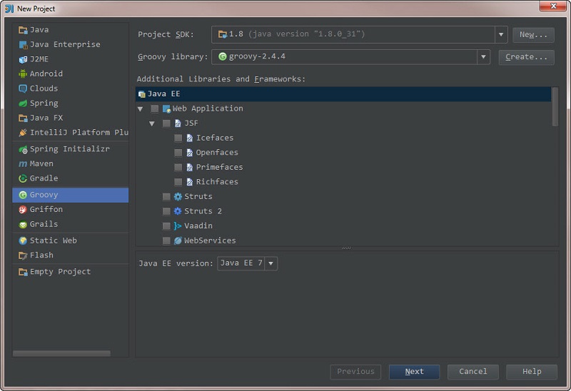Click the frameworks list vertical scrollbar
571x391 pixels.
click(555, 107)
